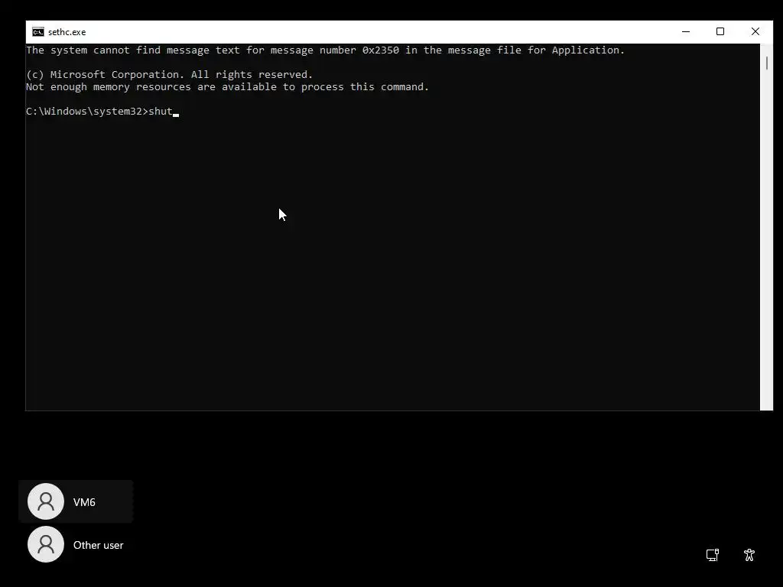Click the VM6 user avatar picture
Viewport: 783px width, 587px height.
click(46, 501)
